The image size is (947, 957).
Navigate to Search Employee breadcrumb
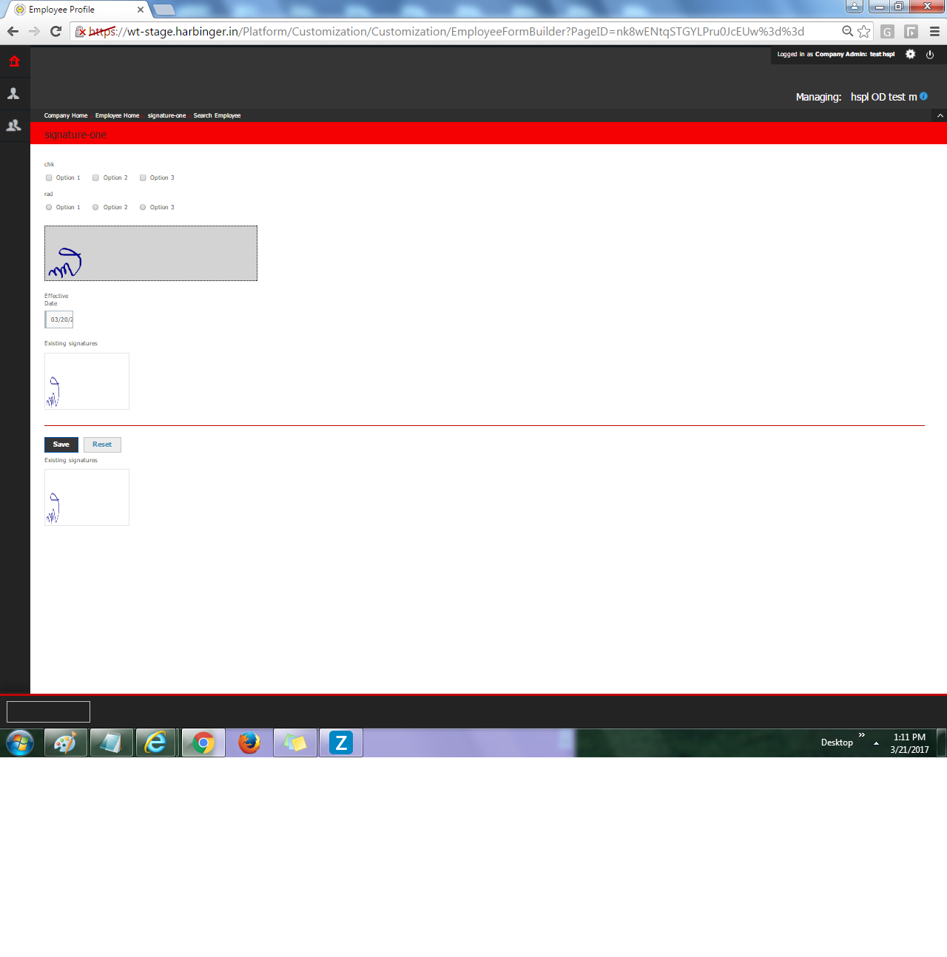click(217, 115)
